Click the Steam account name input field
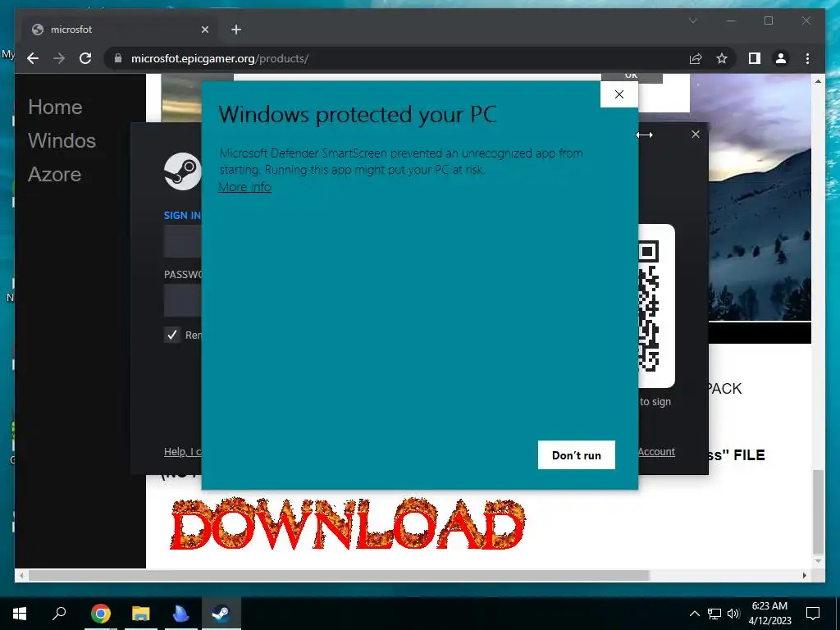The image size is (840, 630). click(183, 241)
